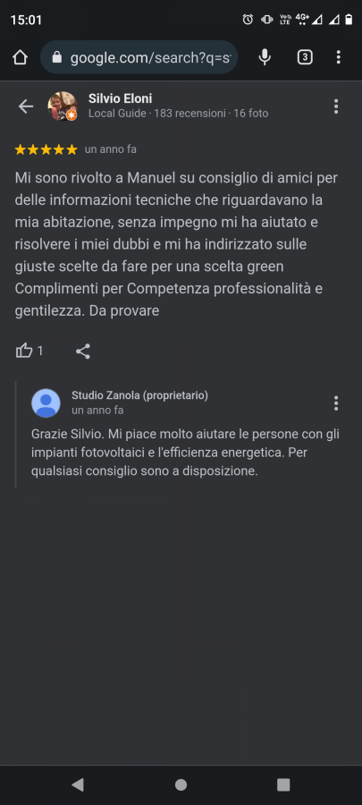This screenshot has width=362, height=805.
Task: Go back with the review header arrow
Action: [26, 106]
